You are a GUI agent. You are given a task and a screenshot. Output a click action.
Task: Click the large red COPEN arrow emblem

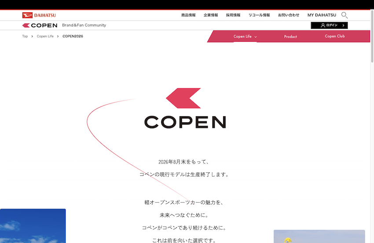click(x=183, y=98)
